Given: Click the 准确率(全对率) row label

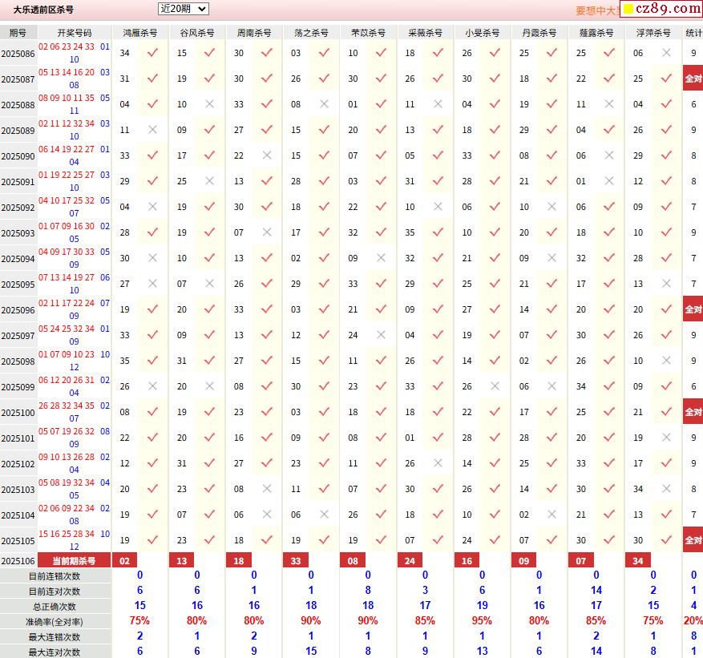Looking at the screenshot, I should (55, 622).
